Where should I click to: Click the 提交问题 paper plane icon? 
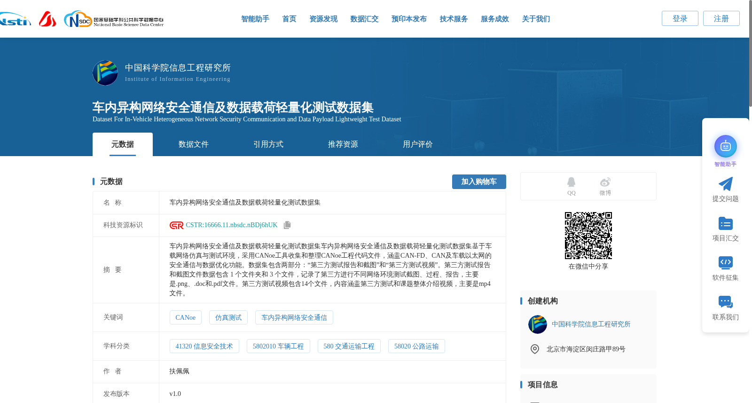pyautogui.click(x=725, y=184)
